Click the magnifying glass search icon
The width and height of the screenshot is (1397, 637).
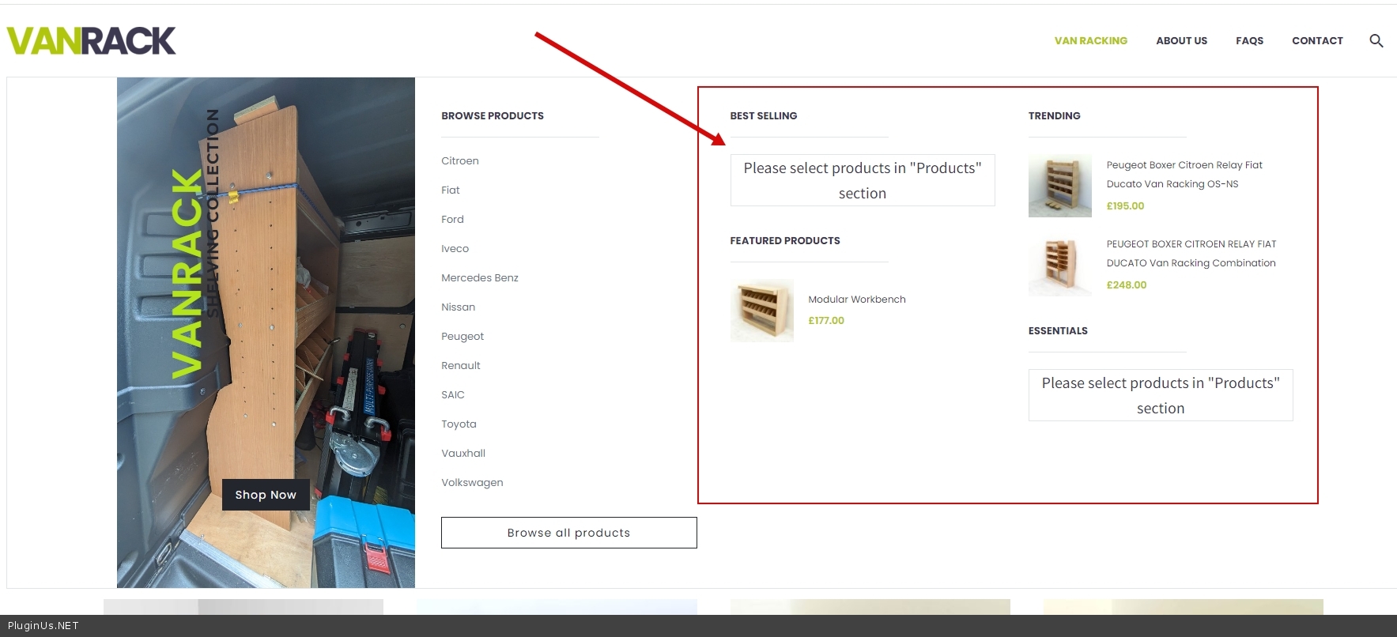pos(1376,40)
